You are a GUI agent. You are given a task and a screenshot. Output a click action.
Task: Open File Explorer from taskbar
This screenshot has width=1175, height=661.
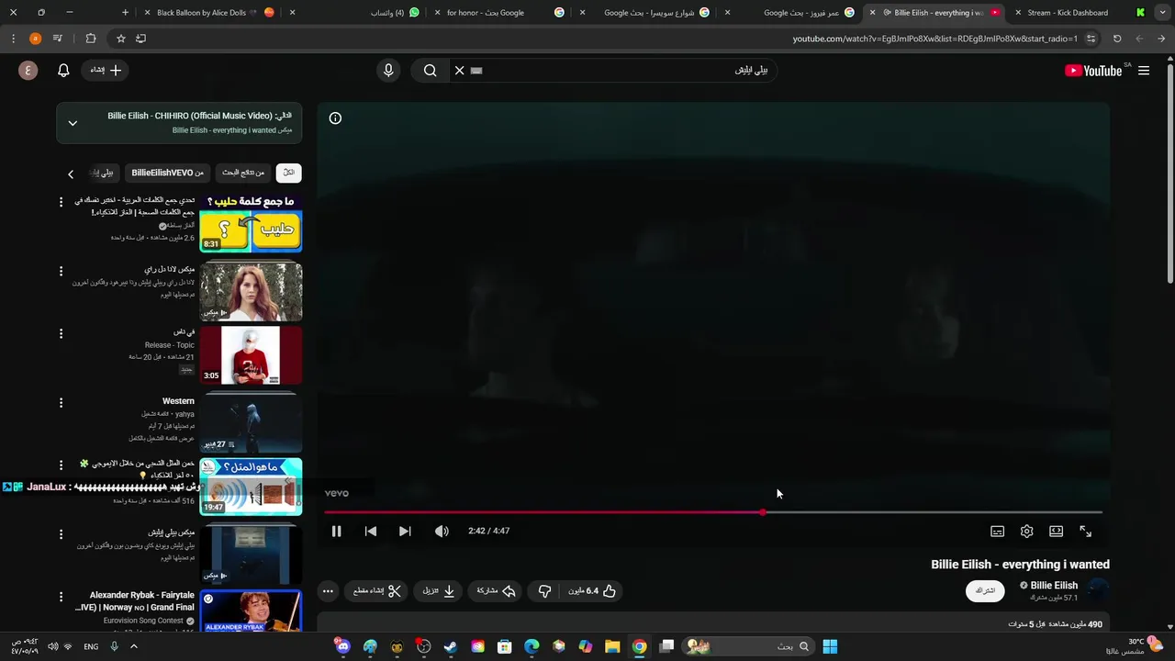coord(612,646)
